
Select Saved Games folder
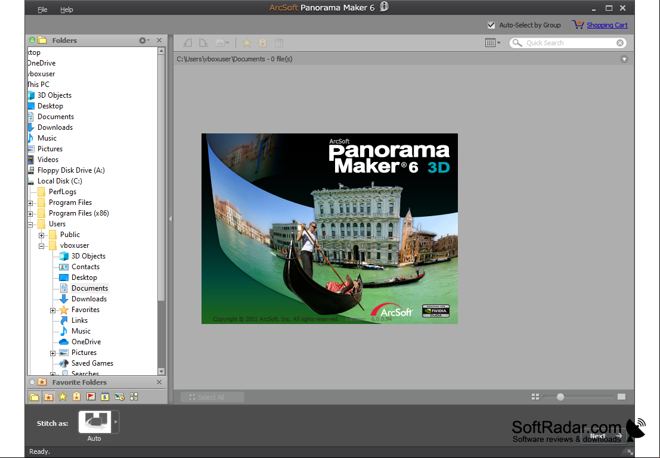click(x=92, y=363)
